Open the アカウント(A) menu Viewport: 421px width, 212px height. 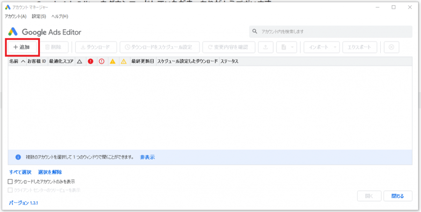coord(15,16)
